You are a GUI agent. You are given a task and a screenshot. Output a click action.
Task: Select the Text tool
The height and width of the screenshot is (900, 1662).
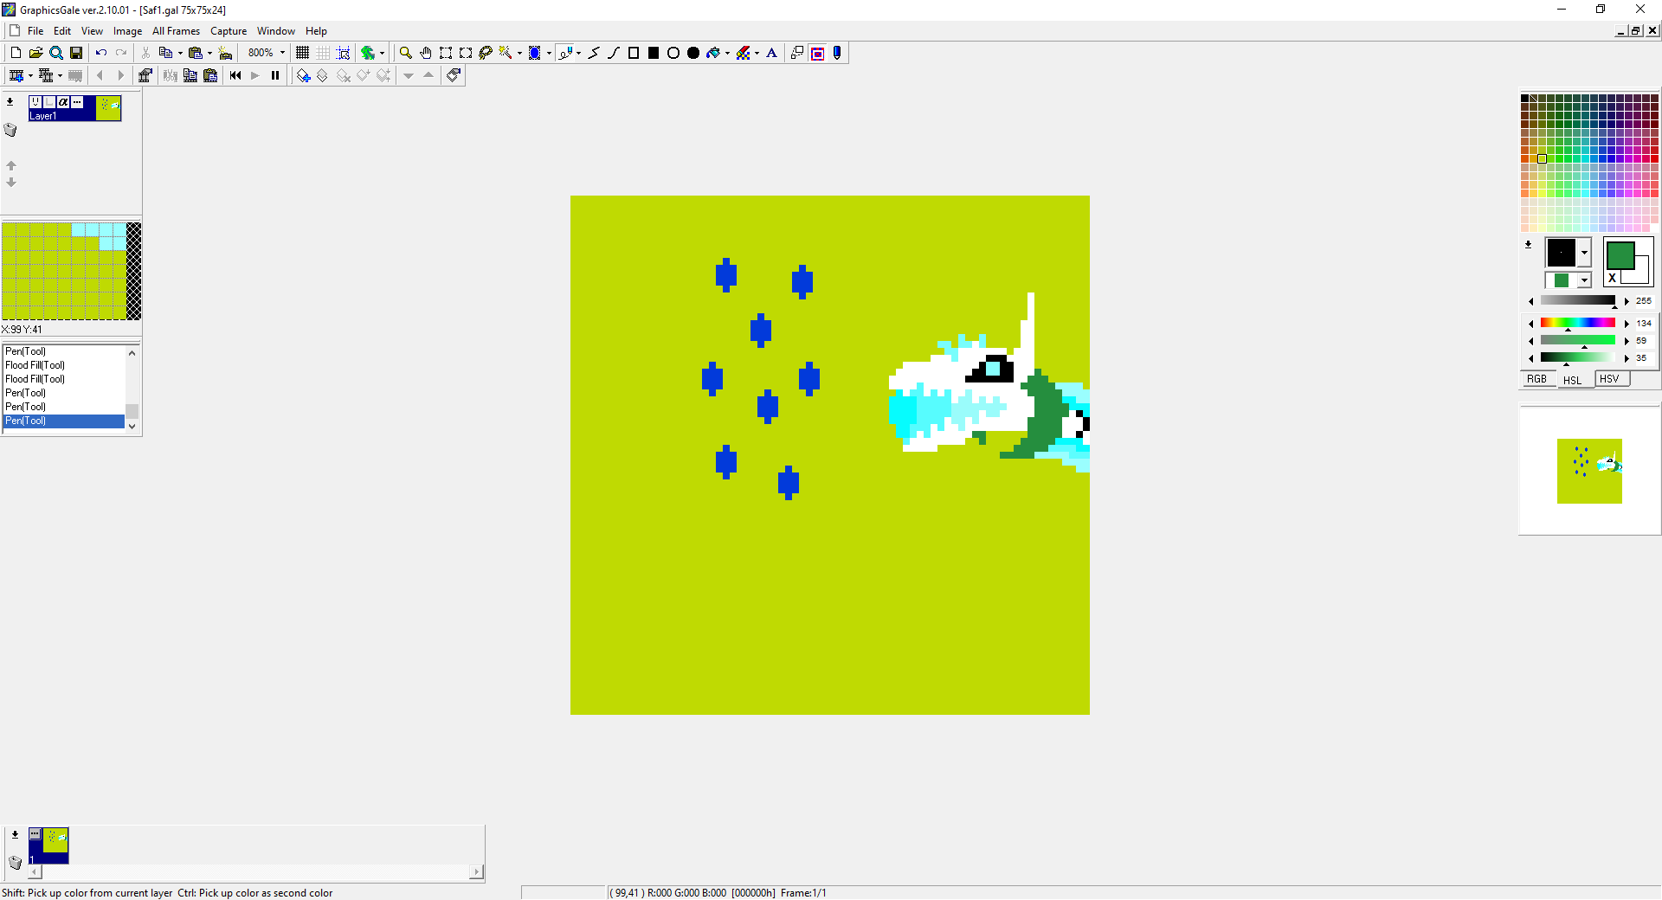pos(772,53)
